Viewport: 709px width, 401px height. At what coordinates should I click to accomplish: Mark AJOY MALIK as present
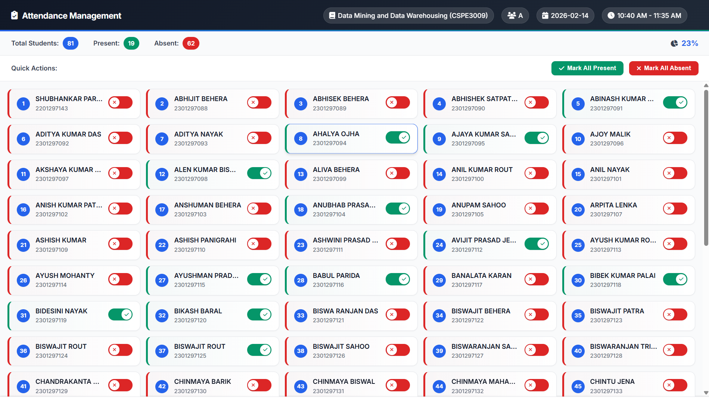click(675, 138)
